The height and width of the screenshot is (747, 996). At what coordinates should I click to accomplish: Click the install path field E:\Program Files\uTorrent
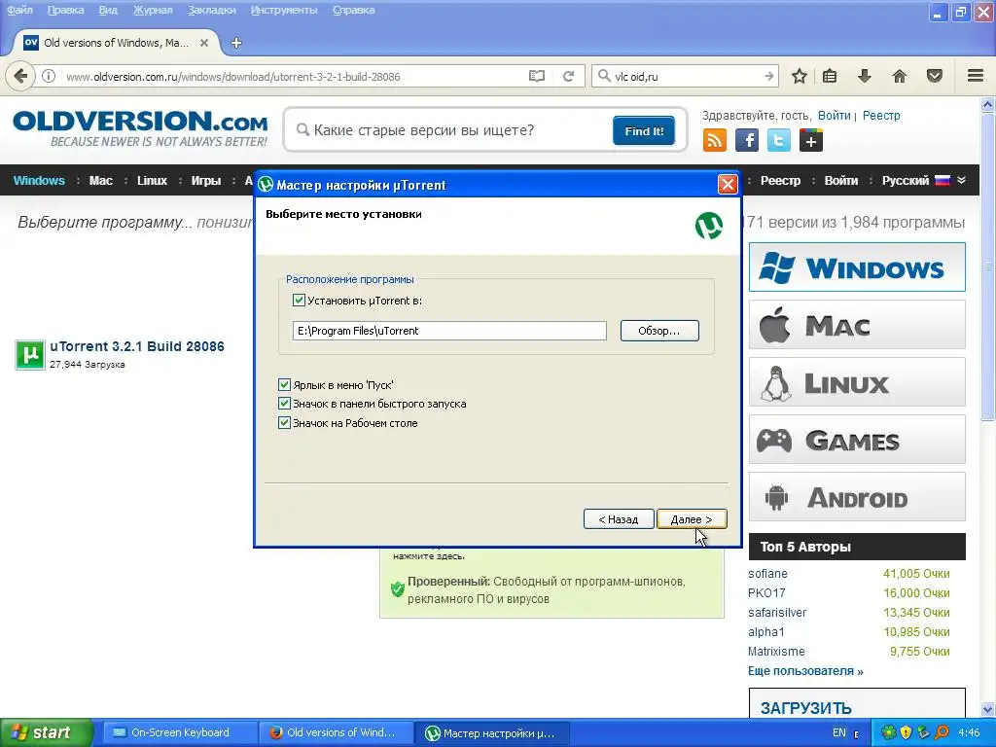(449, 331)
